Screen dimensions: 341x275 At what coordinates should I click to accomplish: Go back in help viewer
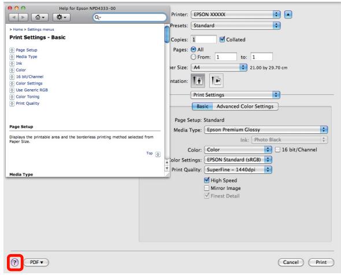point(14,17)
